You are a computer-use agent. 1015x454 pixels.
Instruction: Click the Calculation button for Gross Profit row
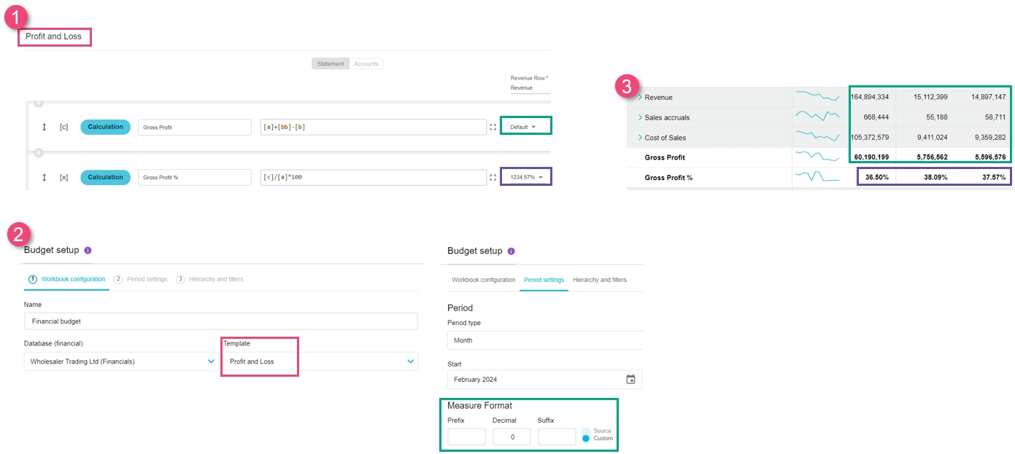click(106, 127)
